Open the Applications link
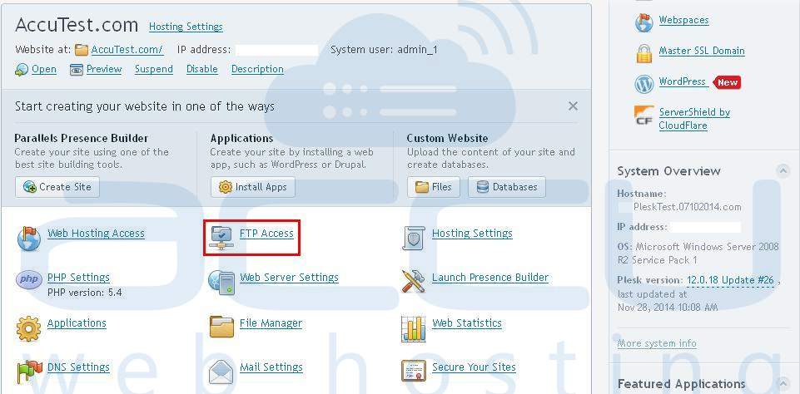 (x=77, y=323)
